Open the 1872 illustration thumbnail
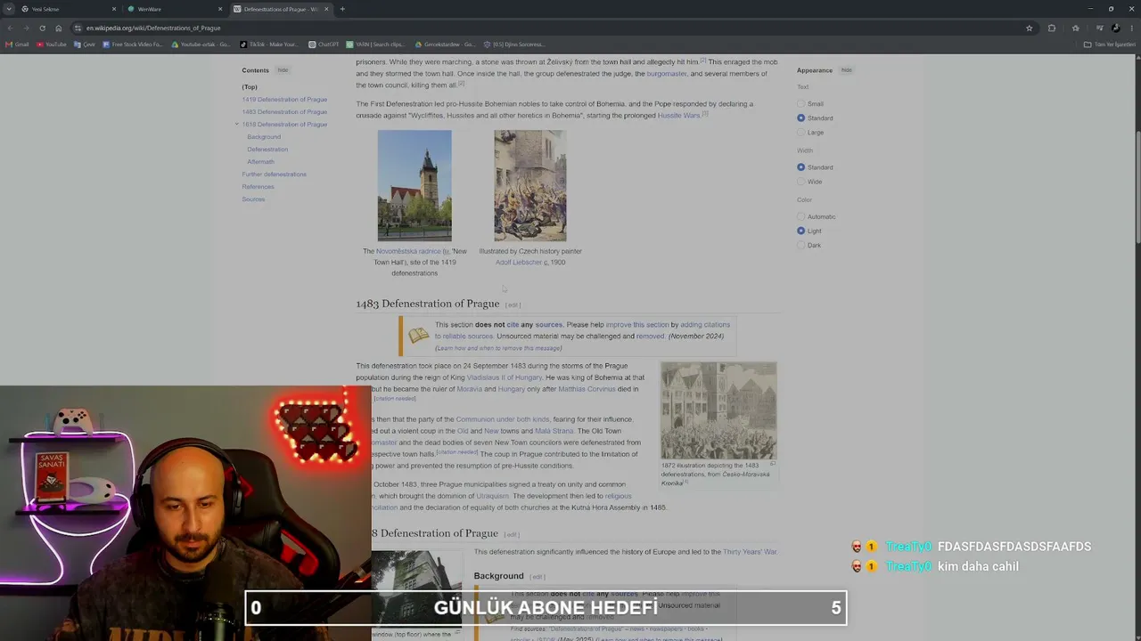Viewport: 1141px width, 641px height. click(x=718, y=410)
